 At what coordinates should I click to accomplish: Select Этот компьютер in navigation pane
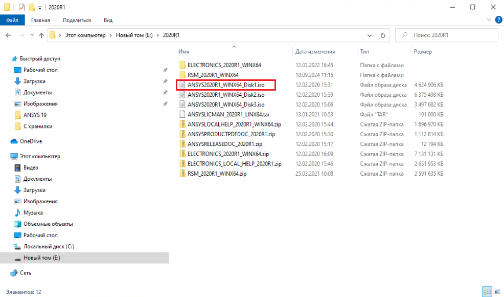[40, 156]
